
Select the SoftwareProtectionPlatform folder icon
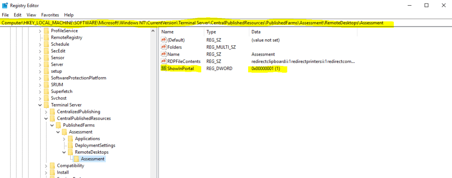pos(46,78)
